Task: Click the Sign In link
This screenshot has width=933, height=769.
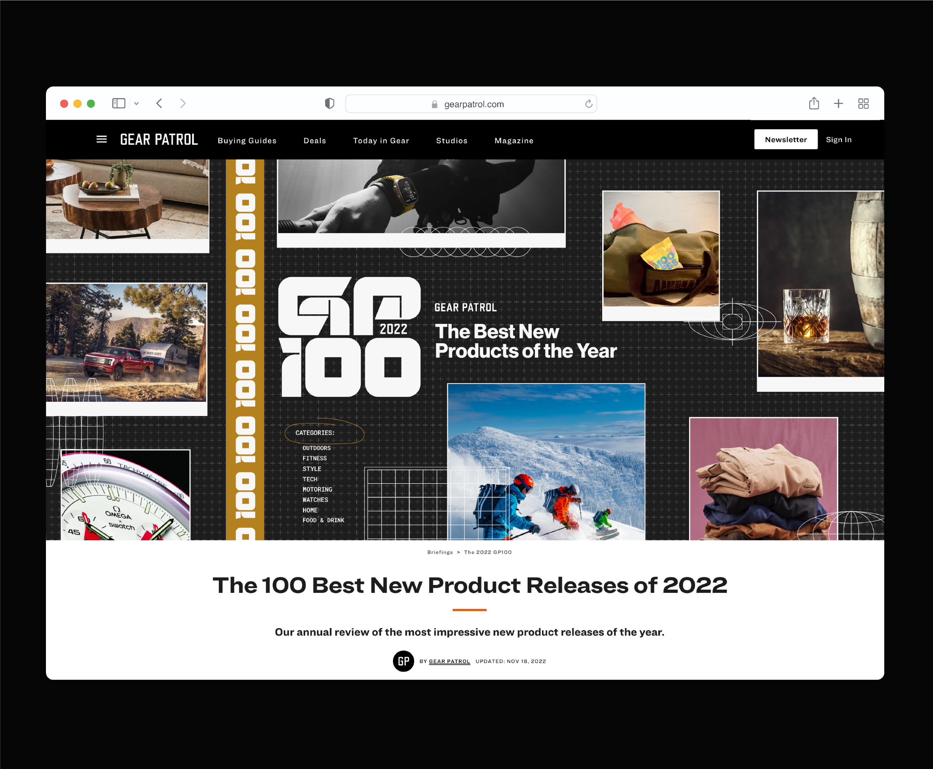Action: [x=838, y=139]
